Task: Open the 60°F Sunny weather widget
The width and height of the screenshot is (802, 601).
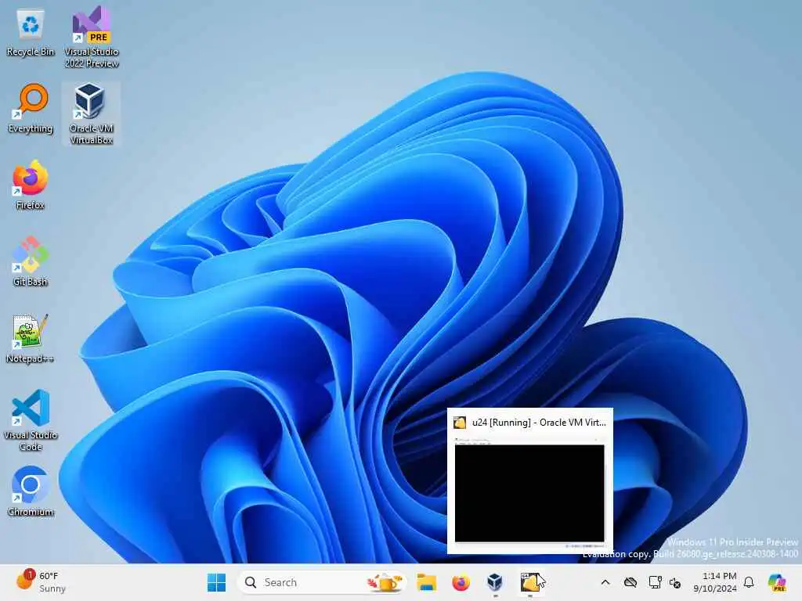Action: 41,582
